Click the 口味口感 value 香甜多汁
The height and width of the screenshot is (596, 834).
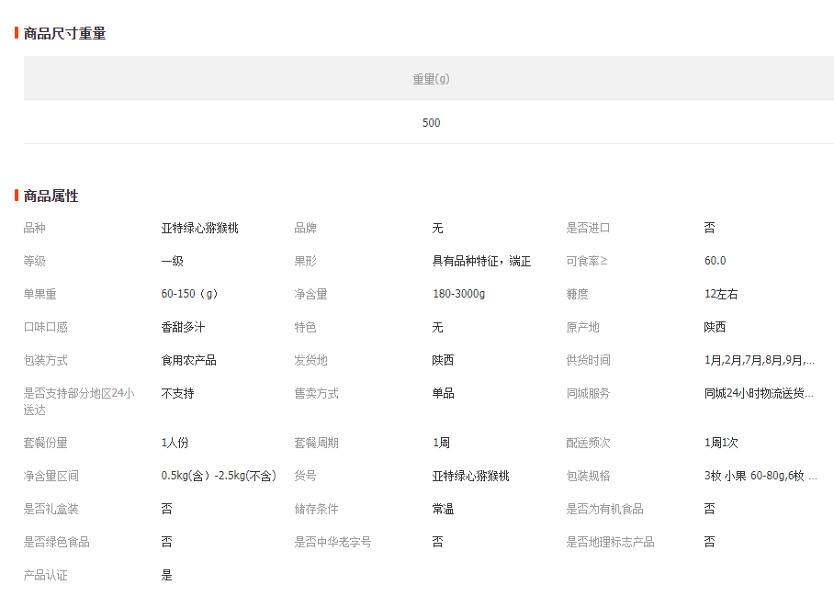(183, 327)
